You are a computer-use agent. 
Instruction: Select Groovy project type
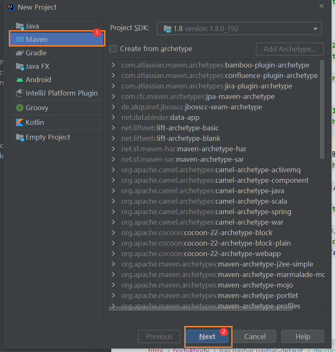57,108
